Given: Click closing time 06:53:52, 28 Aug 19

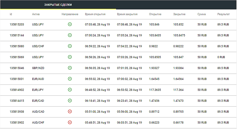Looking at the screenshot, I should point(129,90).
